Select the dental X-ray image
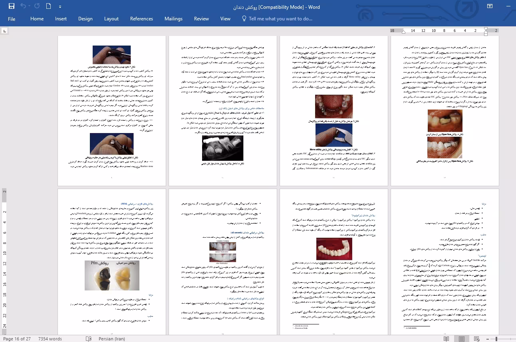Viewport: 516px width, 342px height. coord(223,148)
